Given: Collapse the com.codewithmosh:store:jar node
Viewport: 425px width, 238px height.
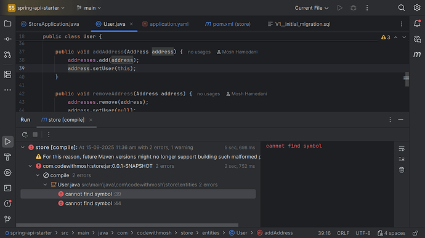Looking at the screenshot, I should tap(30, 166).
